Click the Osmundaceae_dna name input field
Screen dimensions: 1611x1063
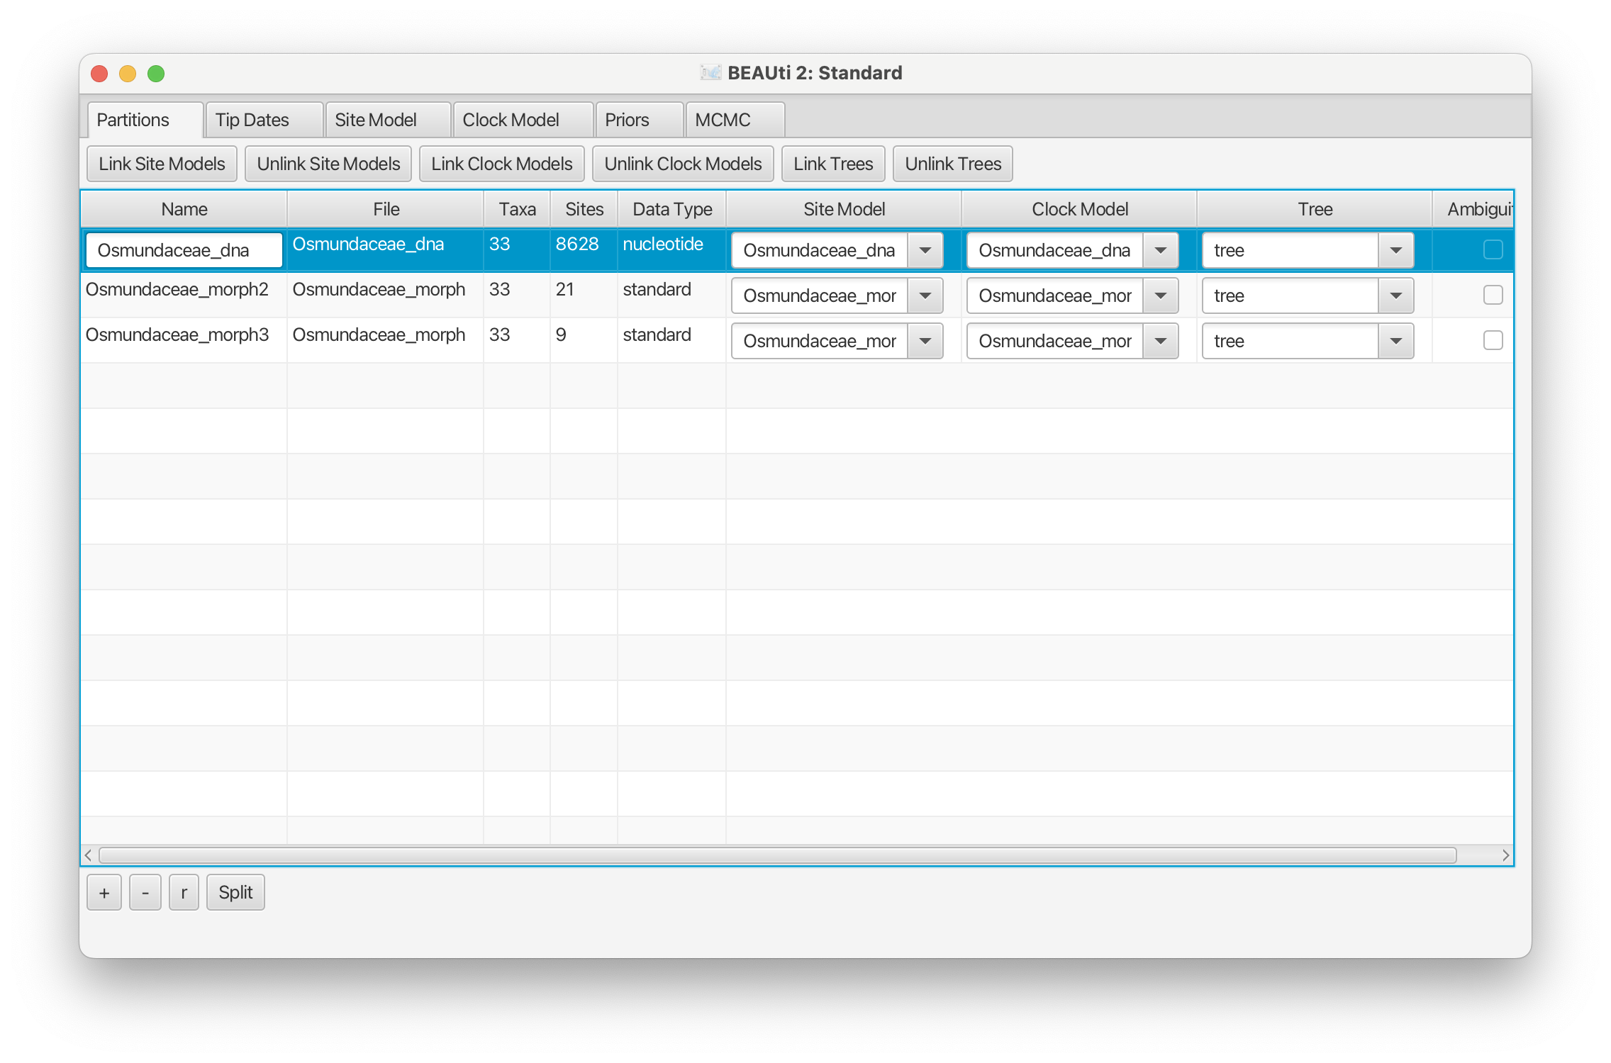(x=184, y=250)
